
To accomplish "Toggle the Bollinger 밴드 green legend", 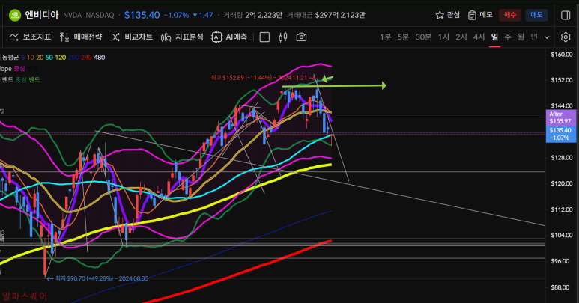I will [x=34, y=79].
